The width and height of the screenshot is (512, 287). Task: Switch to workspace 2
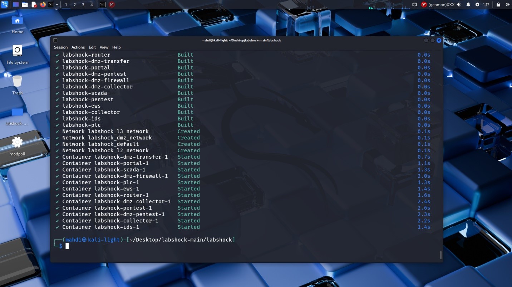pyautogui.click(x=75, y=5)
